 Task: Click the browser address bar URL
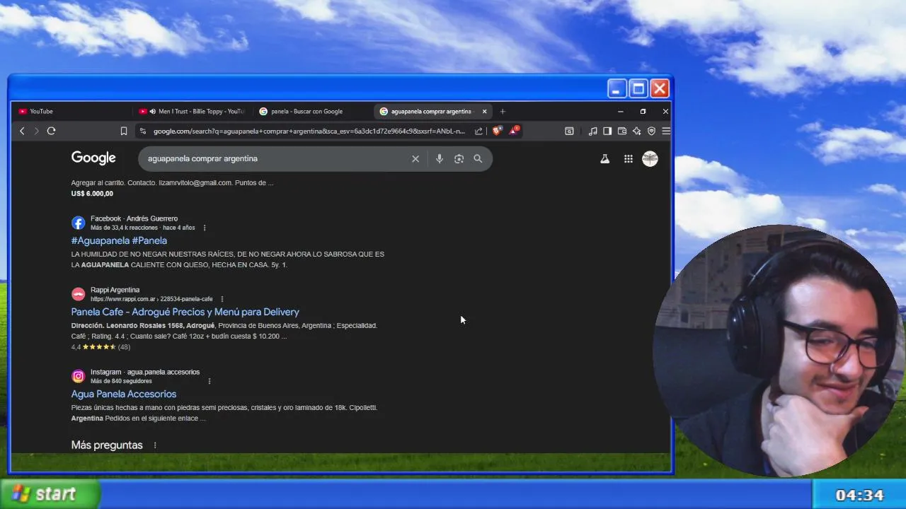pyautogui.click(x=309, y=131)
